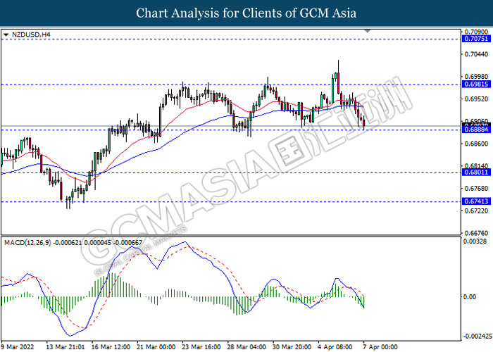Click the 21 Mar 00:00 date label

click(156, 347)
